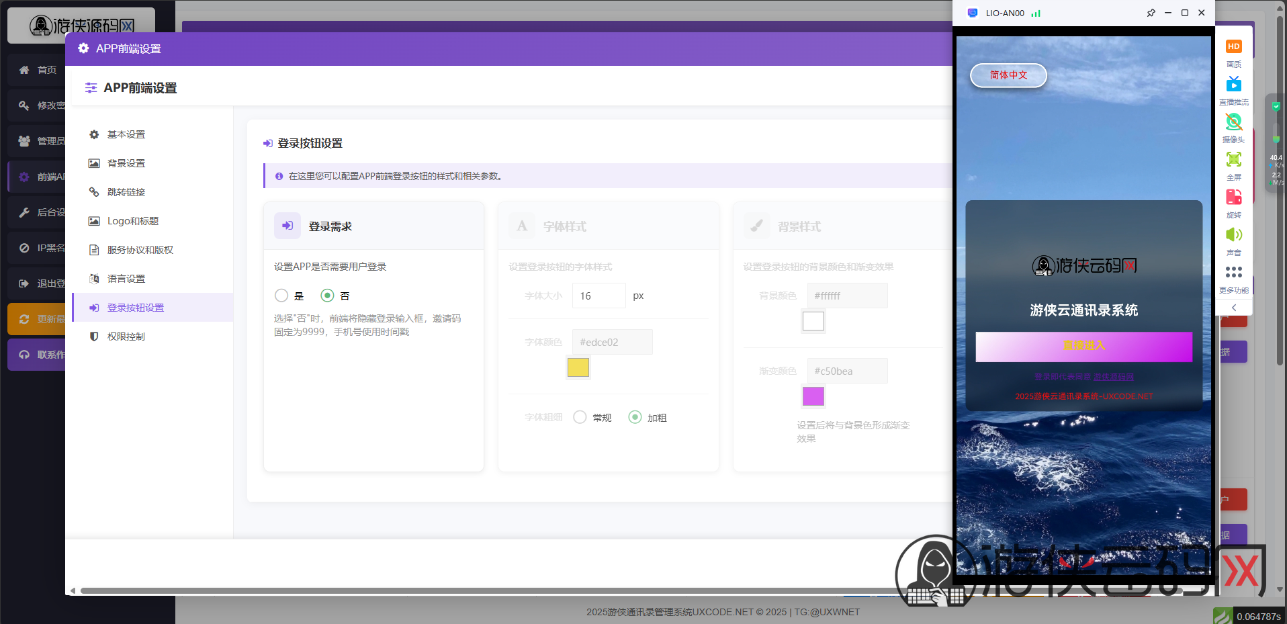Click the signal strength icon in LIO-AN00 title

1036,13
